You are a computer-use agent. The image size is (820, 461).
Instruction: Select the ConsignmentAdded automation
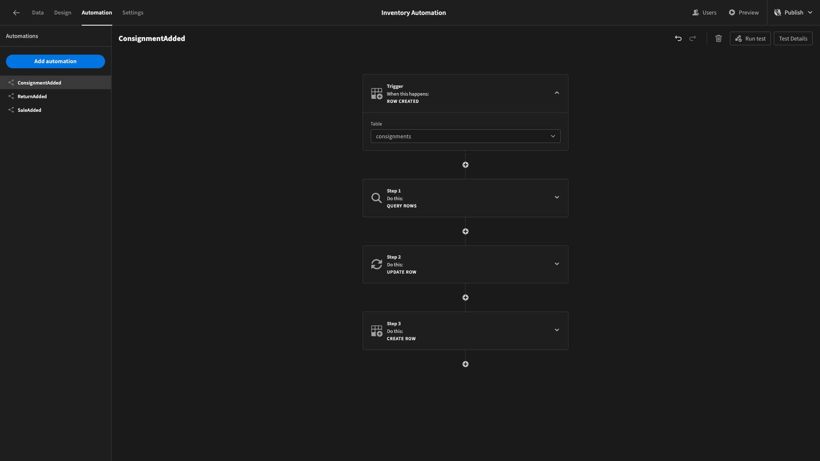pos(56,82)
